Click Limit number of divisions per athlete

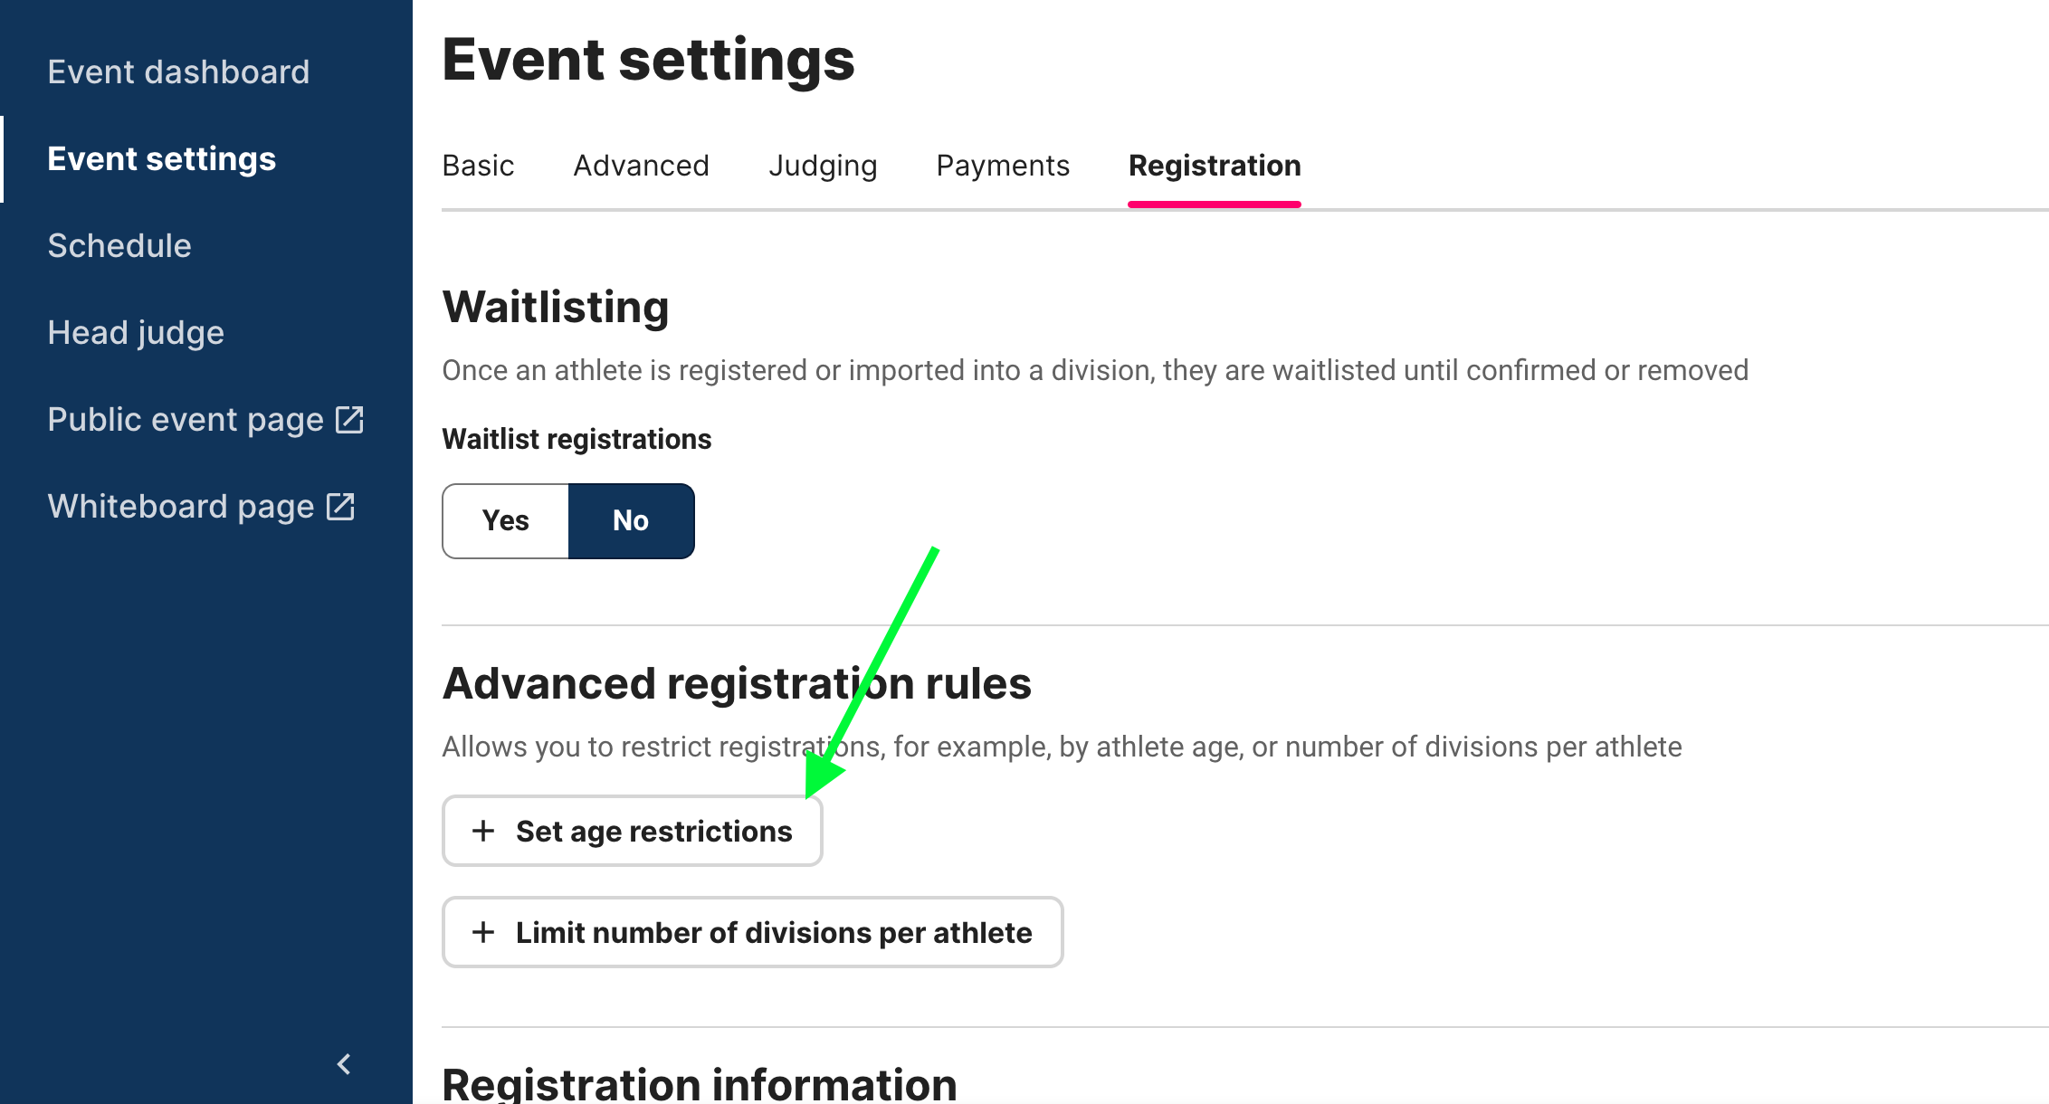[x=751, y=932]
